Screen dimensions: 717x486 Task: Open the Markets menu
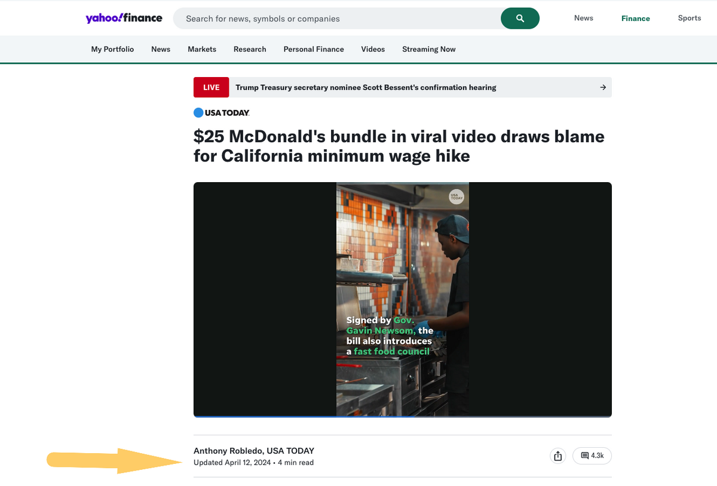[x=202, y=49]
